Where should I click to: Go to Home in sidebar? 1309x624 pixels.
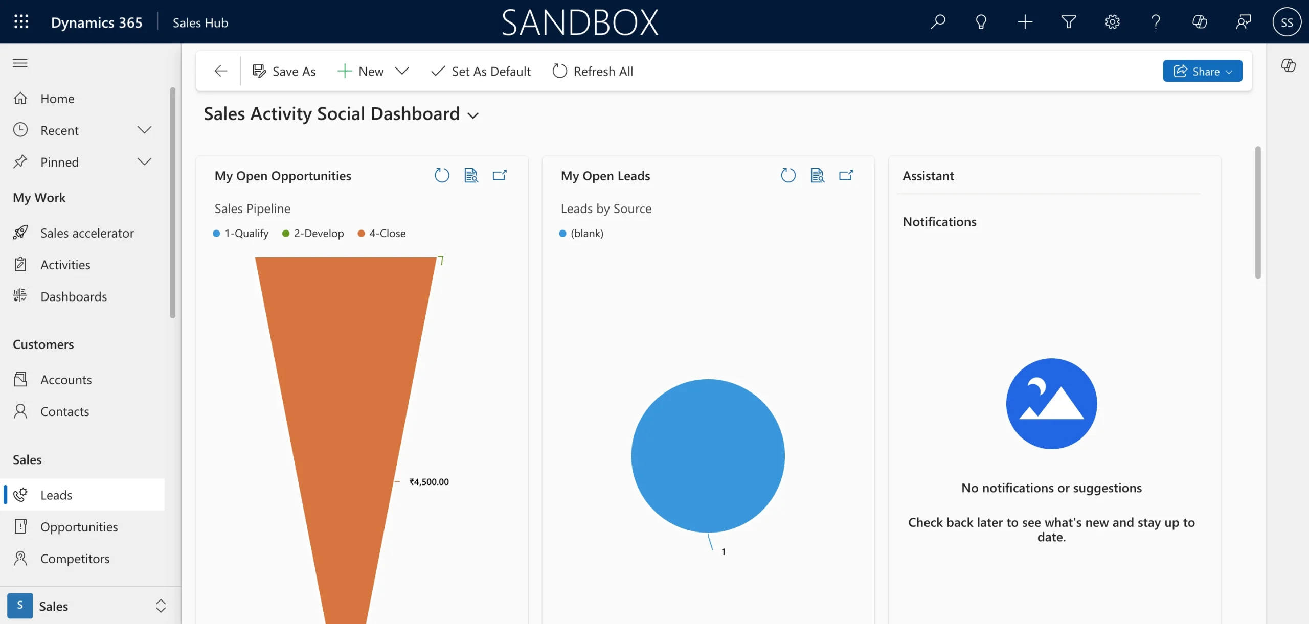click(x=83, y=98)
